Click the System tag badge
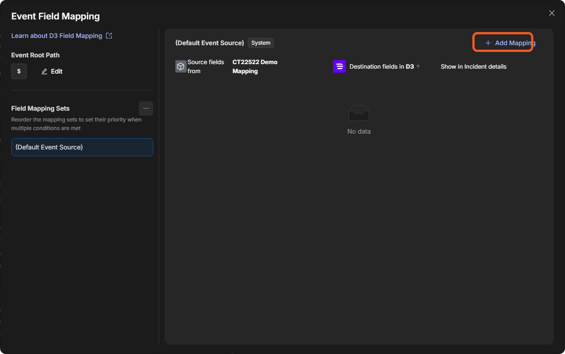This screenshot has width=565, height=354. (x=261, y=43)
